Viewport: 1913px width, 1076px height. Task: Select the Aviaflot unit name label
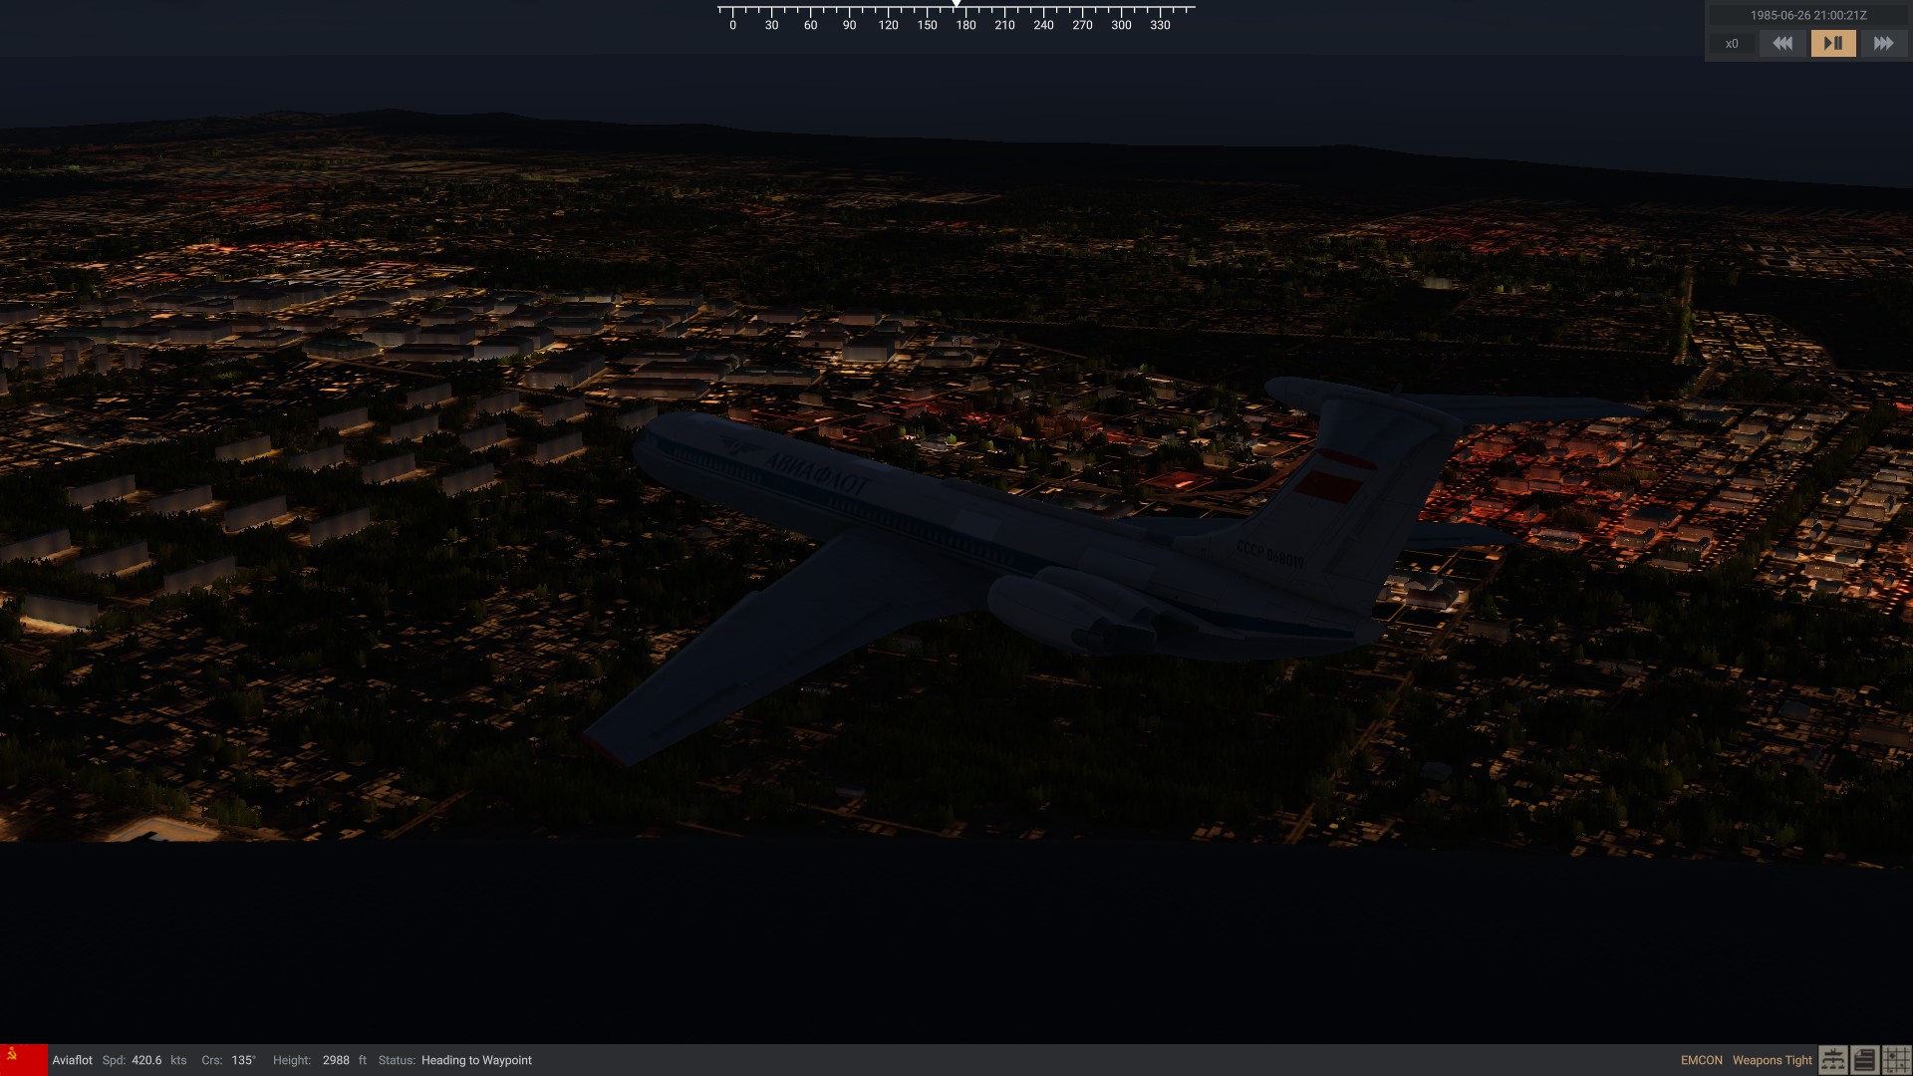point(72,1060)
